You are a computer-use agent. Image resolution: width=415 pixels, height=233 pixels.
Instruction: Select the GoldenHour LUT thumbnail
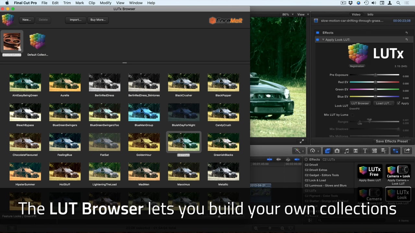[144, 142]
